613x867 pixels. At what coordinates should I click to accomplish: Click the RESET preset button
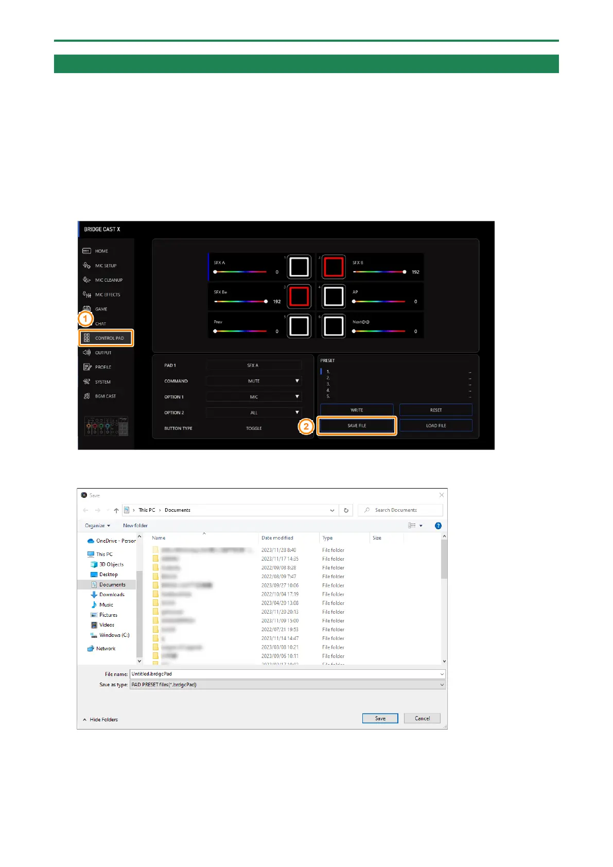(x=436, y=410)
